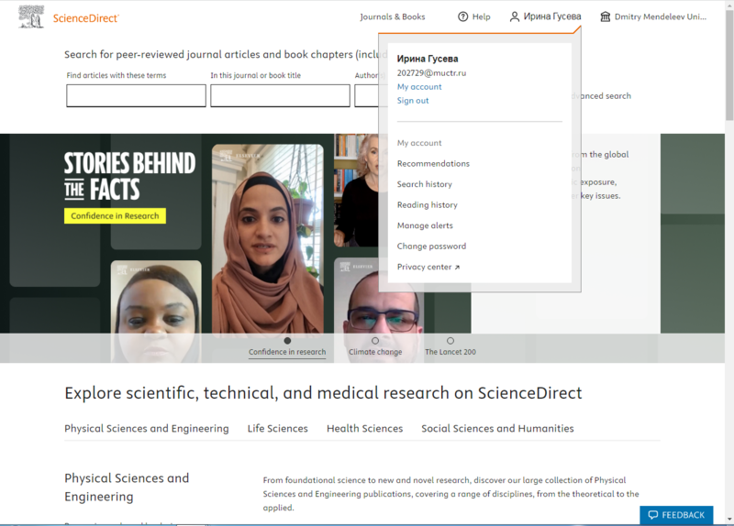Viewport: 734px width, 526px height.
Task: Click the Stories Behind the Facts headline
Action: [129, 176]
